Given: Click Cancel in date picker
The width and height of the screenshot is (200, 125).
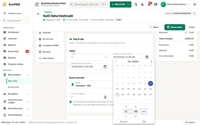Looking at the screenshot, I should tap(123, 122).
